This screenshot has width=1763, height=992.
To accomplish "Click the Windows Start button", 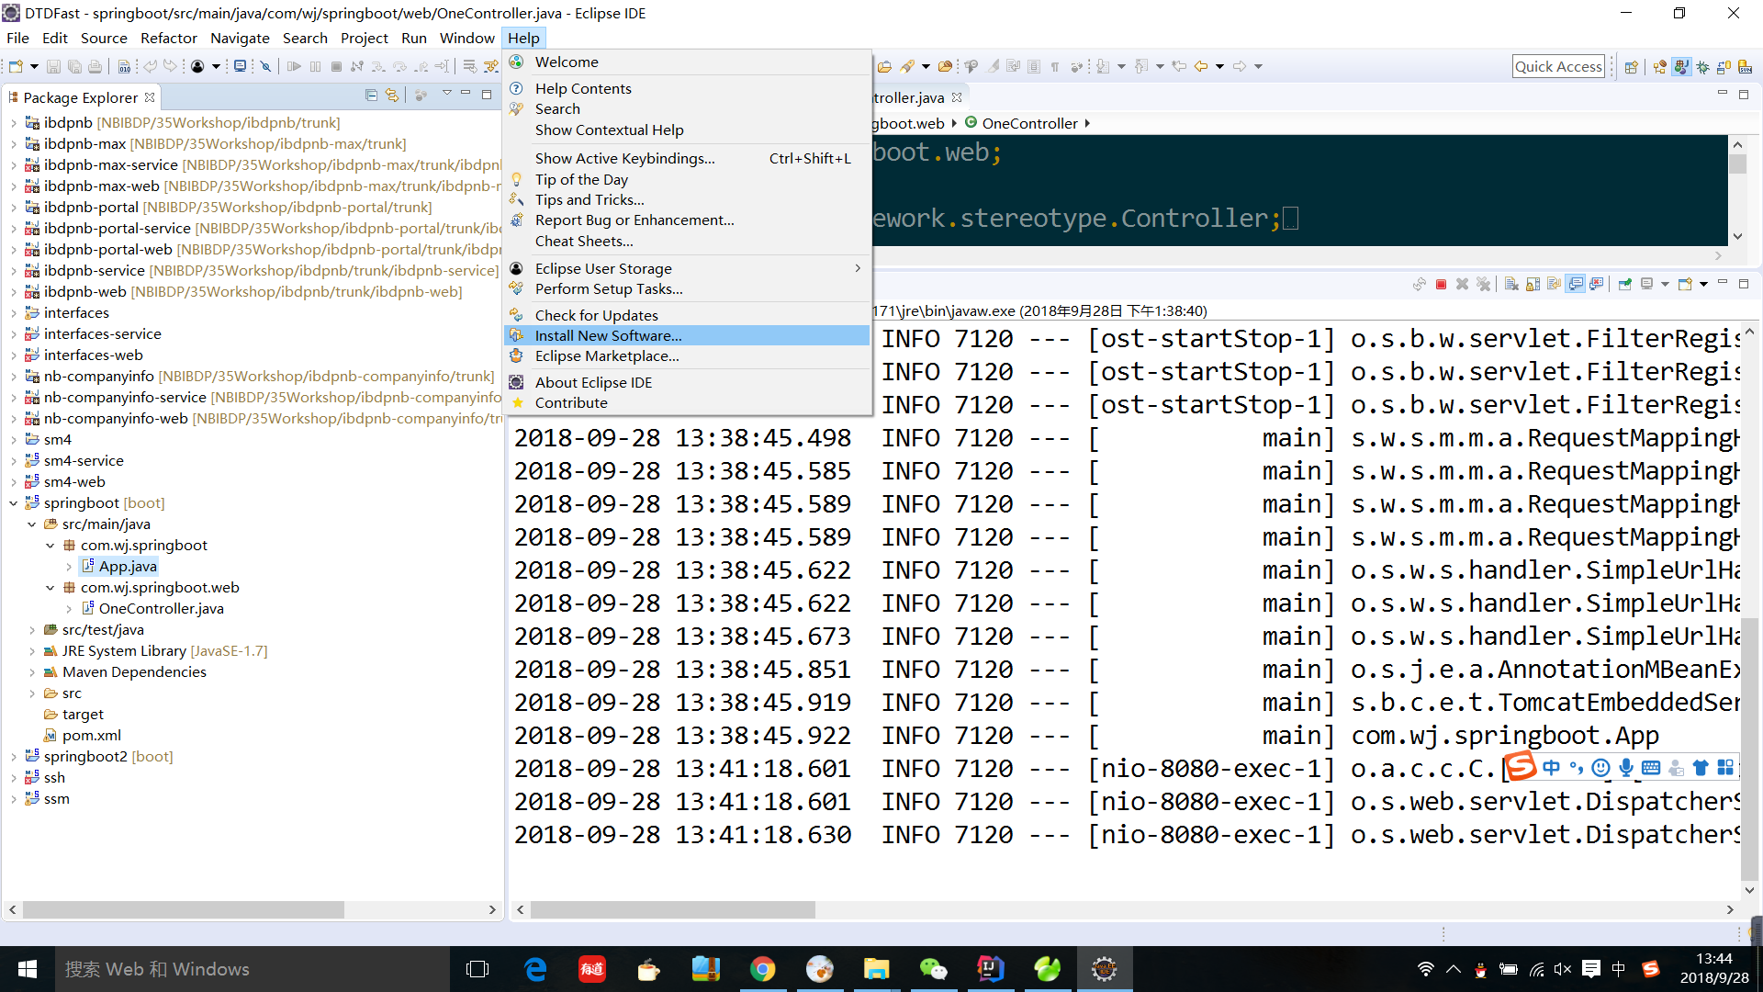I will (28, 969).
